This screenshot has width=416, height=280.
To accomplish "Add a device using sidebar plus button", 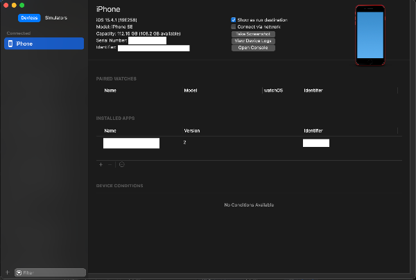I will 8,272.
